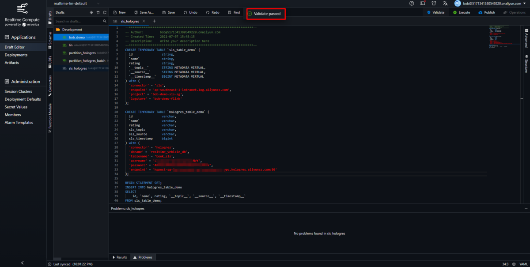This screenshot has height=267, width=530.
Task: Click the 34:3 cursor position indicator
Action: coord(505,264)
